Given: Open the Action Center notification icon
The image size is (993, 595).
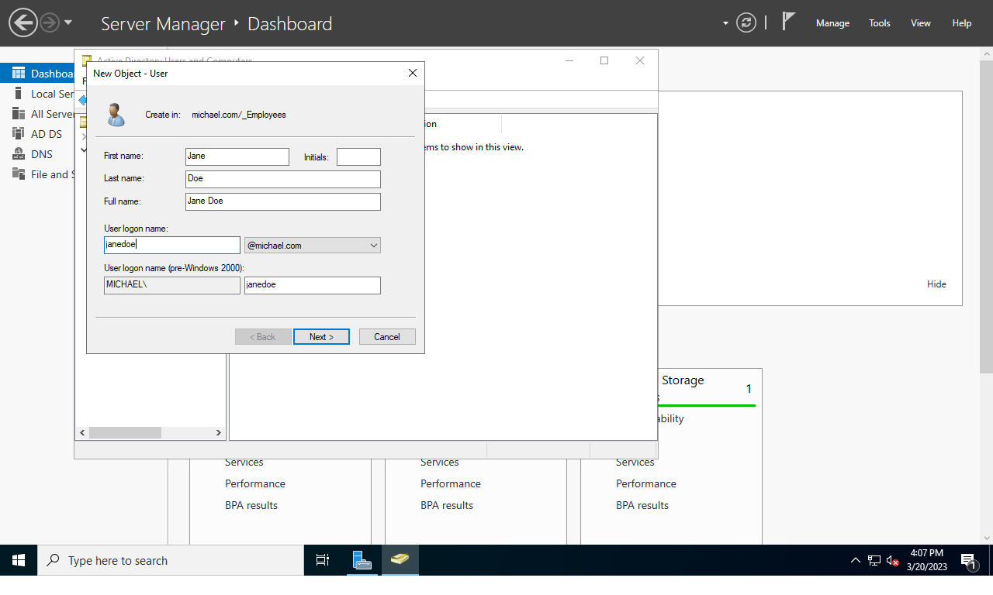Looking at the screenshot, I should tap(968, 561).
